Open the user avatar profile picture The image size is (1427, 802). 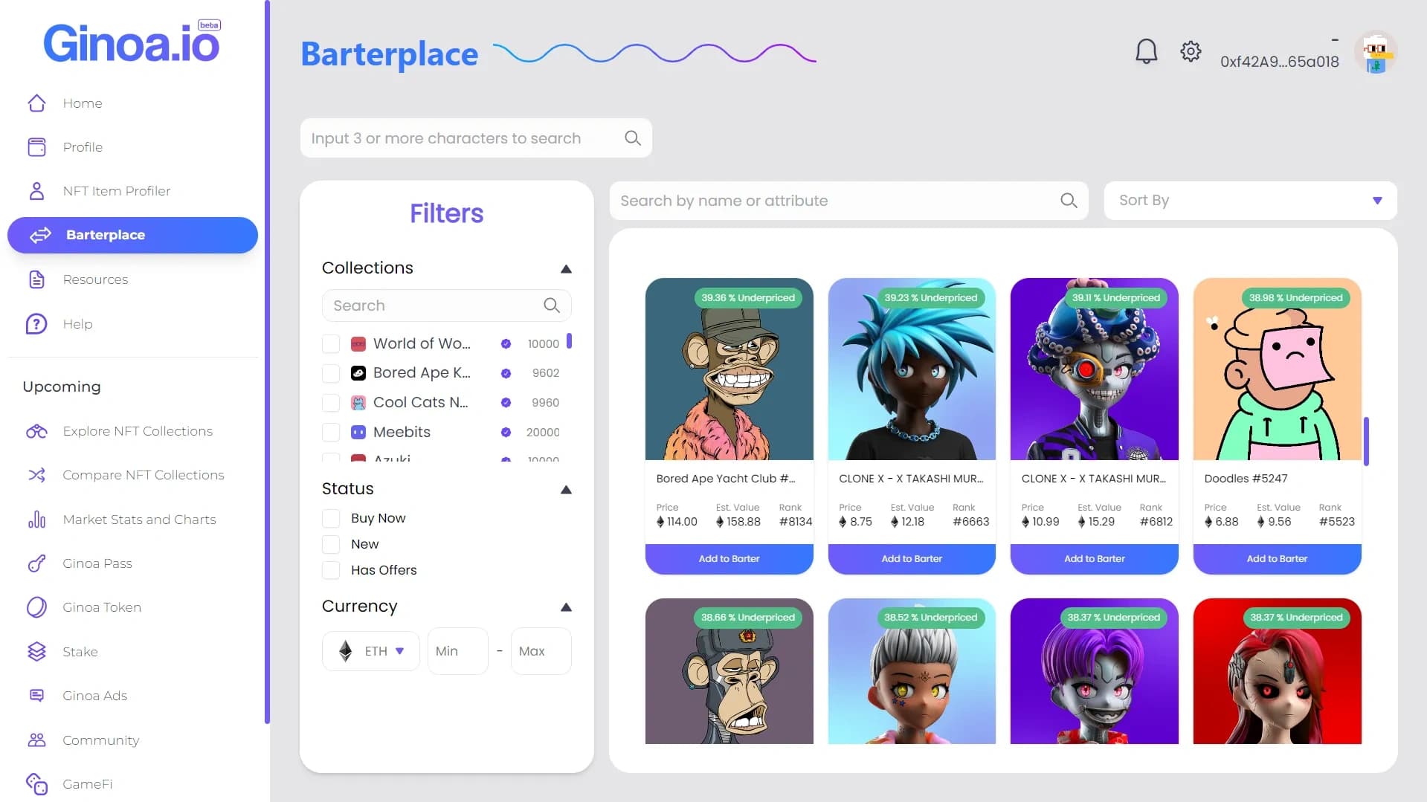point(1376,52)
